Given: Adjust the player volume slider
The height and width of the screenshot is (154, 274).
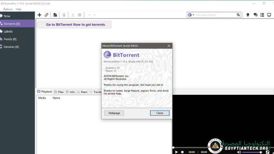Looking at the screenshot, I should (x=252, y=152).
